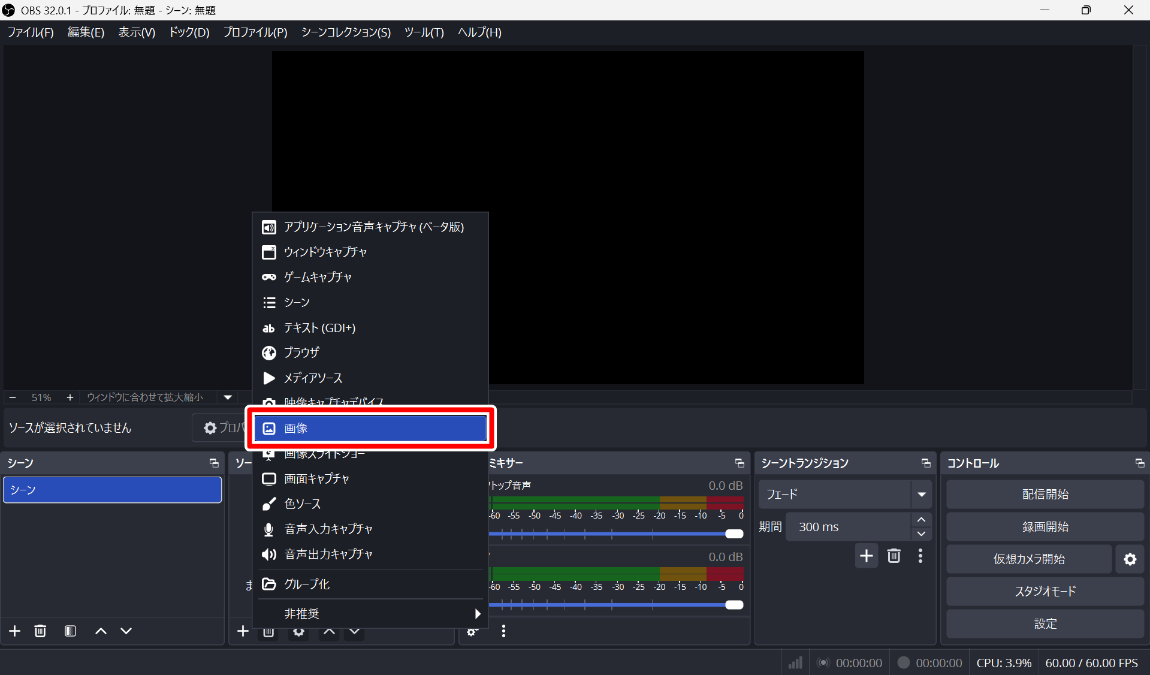This screenshot has width=1150, height=675.
Task: Open virtual camera settings gear
Action: 1130,559
